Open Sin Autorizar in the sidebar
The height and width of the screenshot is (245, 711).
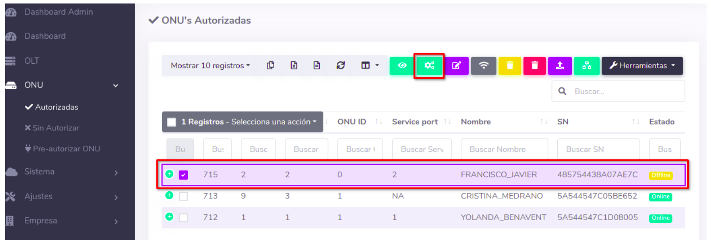tap(55, 128)
